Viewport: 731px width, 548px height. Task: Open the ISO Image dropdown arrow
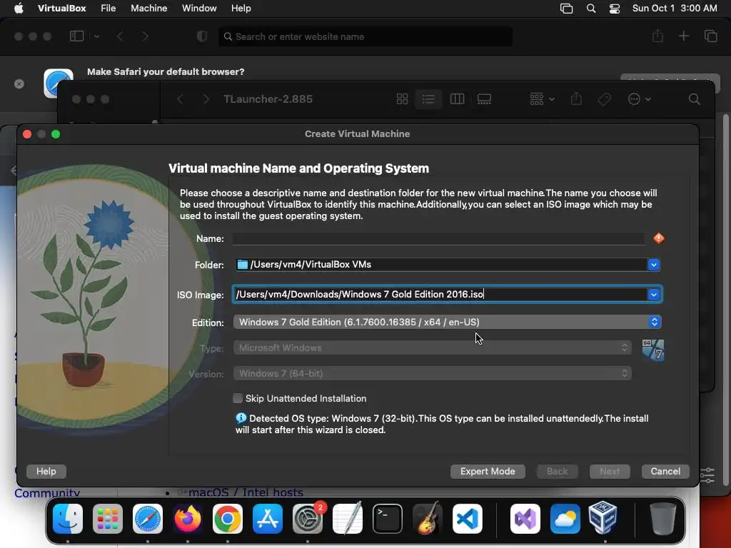coord(654,295)
